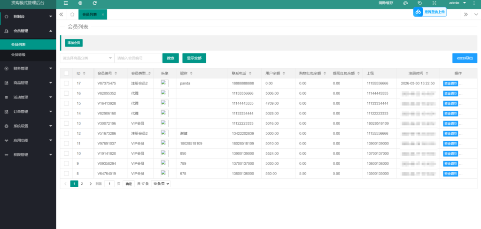Check the select-all checkbox in table header
This screenshot has height=229, width=481.
[x=66, y=73]
